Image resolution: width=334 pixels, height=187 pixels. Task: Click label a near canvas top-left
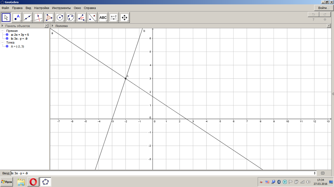pos(52,33)
